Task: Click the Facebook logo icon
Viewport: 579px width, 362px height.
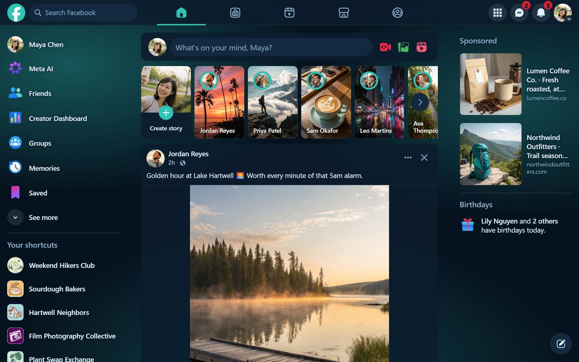Action: click(x=16, y=13)
